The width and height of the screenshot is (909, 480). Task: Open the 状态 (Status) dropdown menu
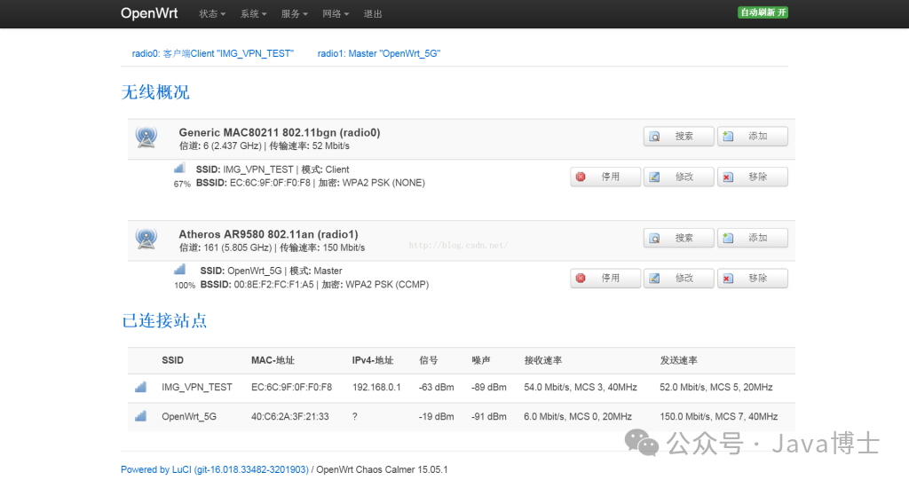(212, 14)
